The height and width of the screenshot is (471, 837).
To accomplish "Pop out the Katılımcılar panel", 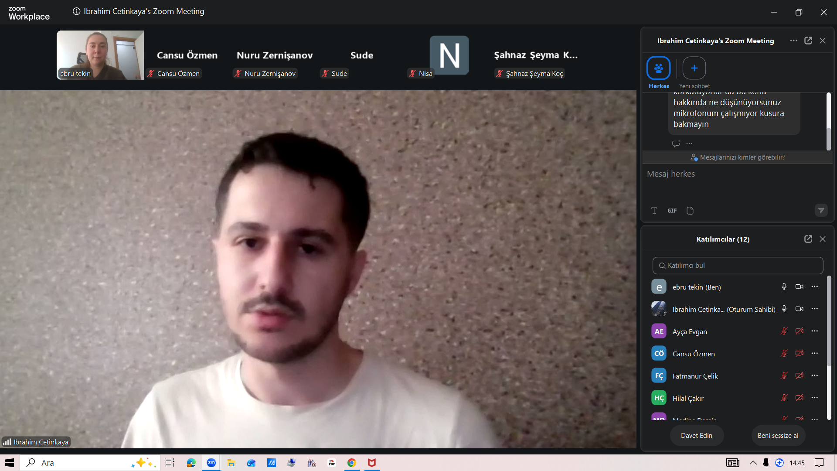I will click(x=808, y=239).
